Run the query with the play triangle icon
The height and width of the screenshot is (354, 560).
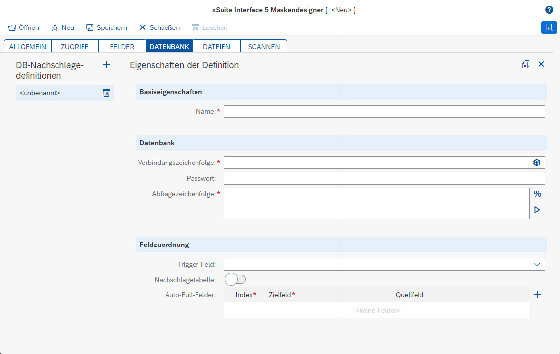pos(537,210)
